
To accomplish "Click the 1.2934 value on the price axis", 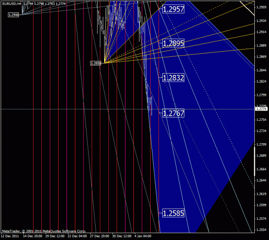I will pyautogui.click(x=261, y=21).
